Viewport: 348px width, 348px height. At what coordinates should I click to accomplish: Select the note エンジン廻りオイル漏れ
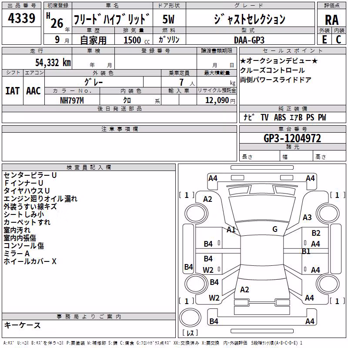pyautogui.click(x=40, y=199)
